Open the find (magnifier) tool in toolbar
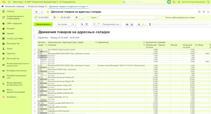The height and width of the screenshot is (114, 211). pos(82,24)
